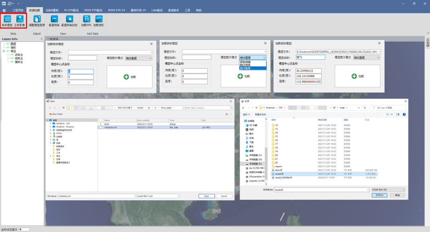Click the 加载地形 icon

pyautogui.click(x=99, y=19)
